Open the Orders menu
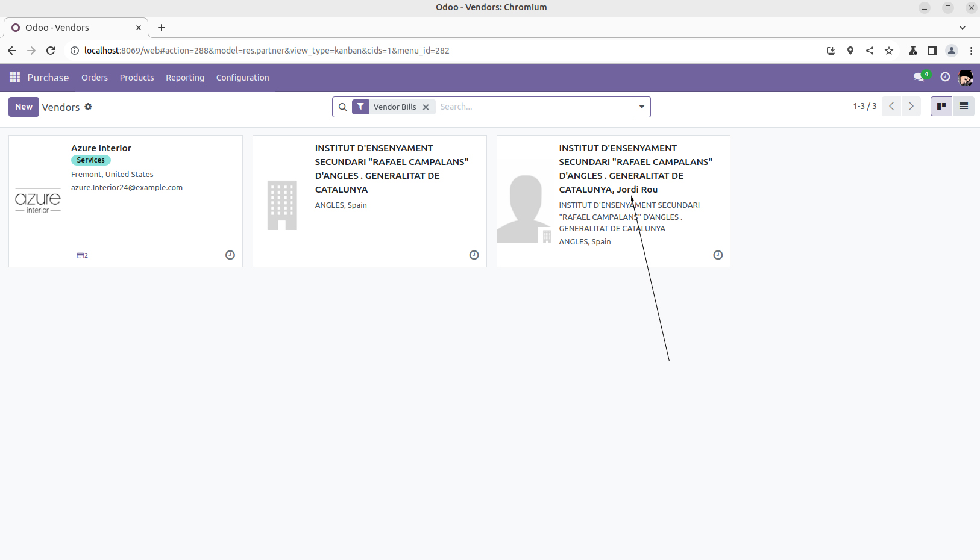Image resolution: width=980 pixels, height=560 pixels. [x=95, y=78]
